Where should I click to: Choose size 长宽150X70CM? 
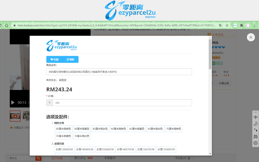pos(146,149)
